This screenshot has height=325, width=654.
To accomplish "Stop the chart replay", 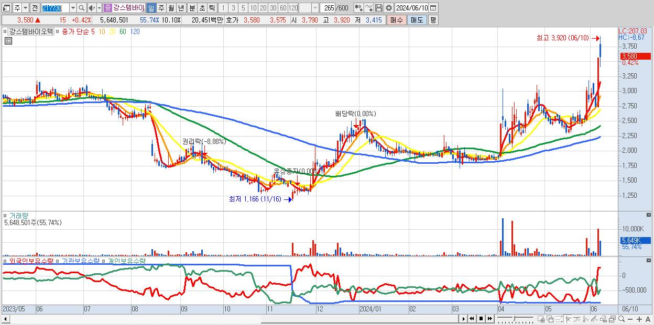I will pyautogui.click(x=481, y=319).
